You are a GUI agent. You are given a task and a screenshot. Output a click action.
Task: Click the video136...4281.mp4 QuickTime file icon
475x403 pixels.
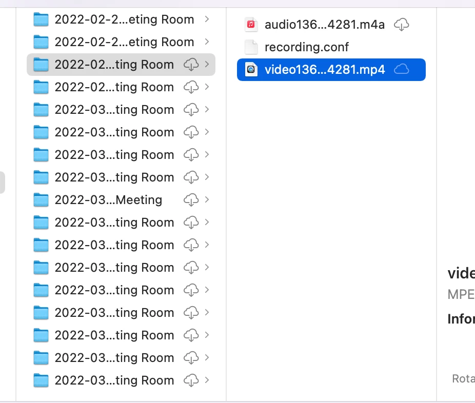pos(251,70)
